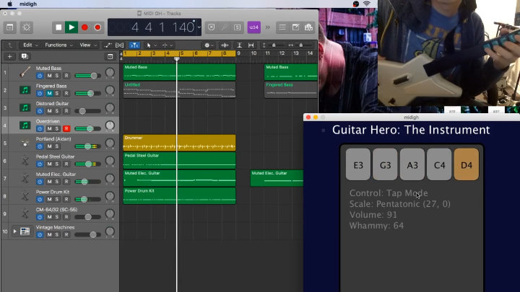
Task: Solo the Distored Guitar track
Action: point(57,110)
